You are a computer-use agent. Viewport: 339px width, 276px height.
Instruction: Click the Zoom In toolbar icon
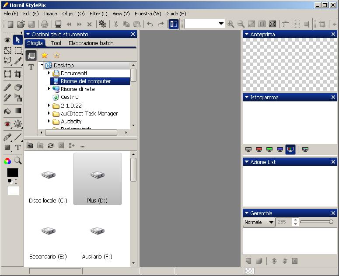pos(231,24)
